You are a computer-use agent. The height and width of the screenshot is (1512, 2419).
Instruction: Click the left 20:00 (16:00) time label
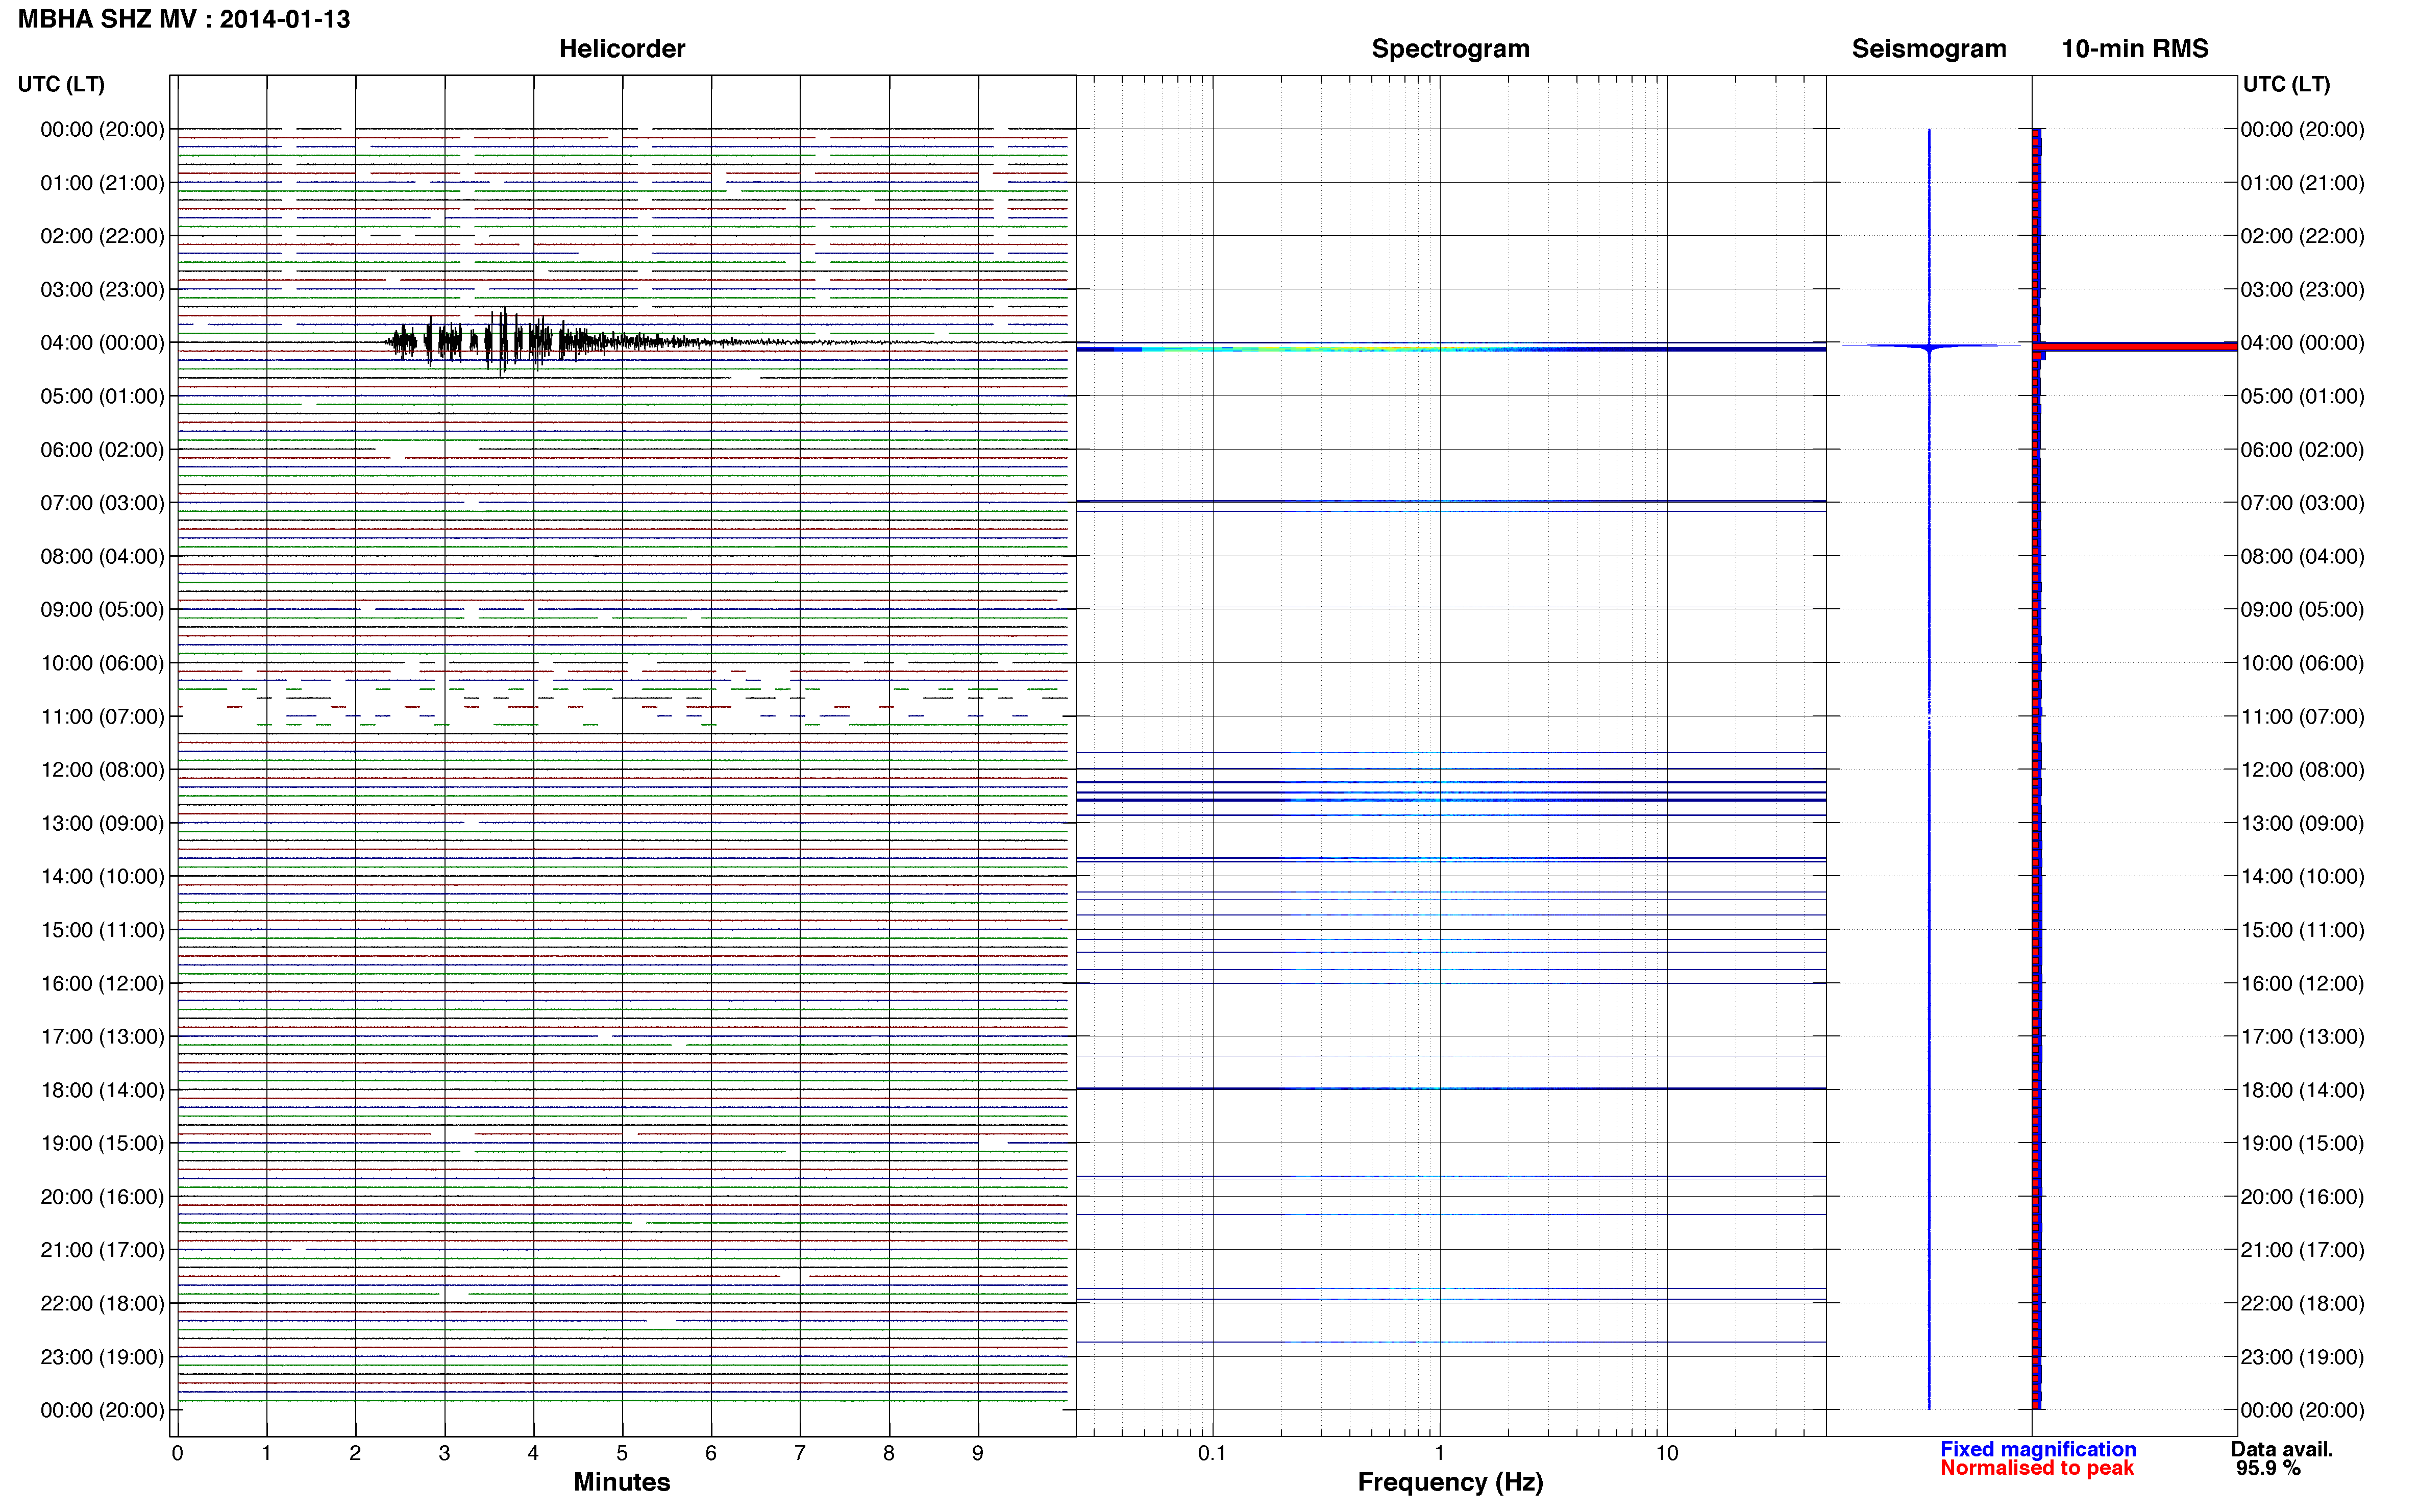[102, 1197]
